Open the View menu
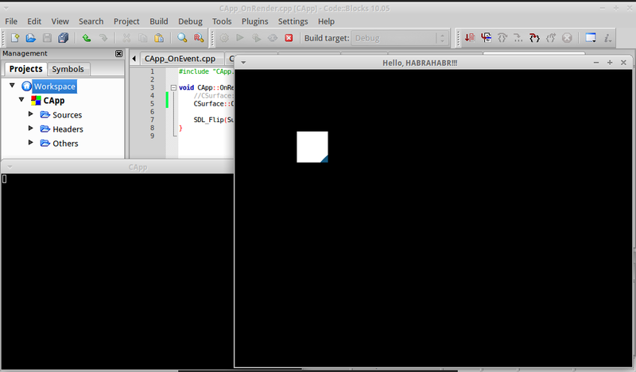The image size is (636, 372). (x=60, y=21)
